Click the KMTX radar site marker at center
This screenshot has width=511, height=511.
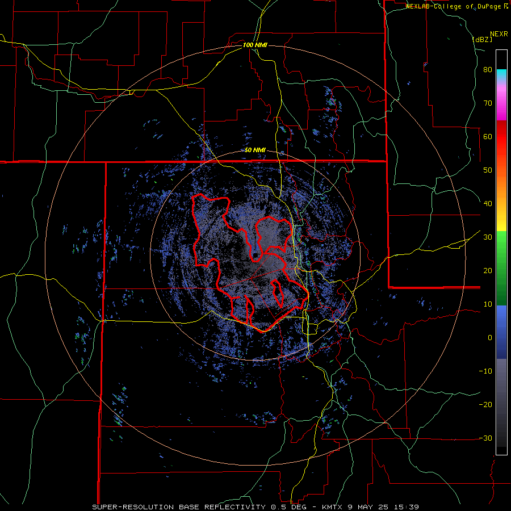(255, 255)
